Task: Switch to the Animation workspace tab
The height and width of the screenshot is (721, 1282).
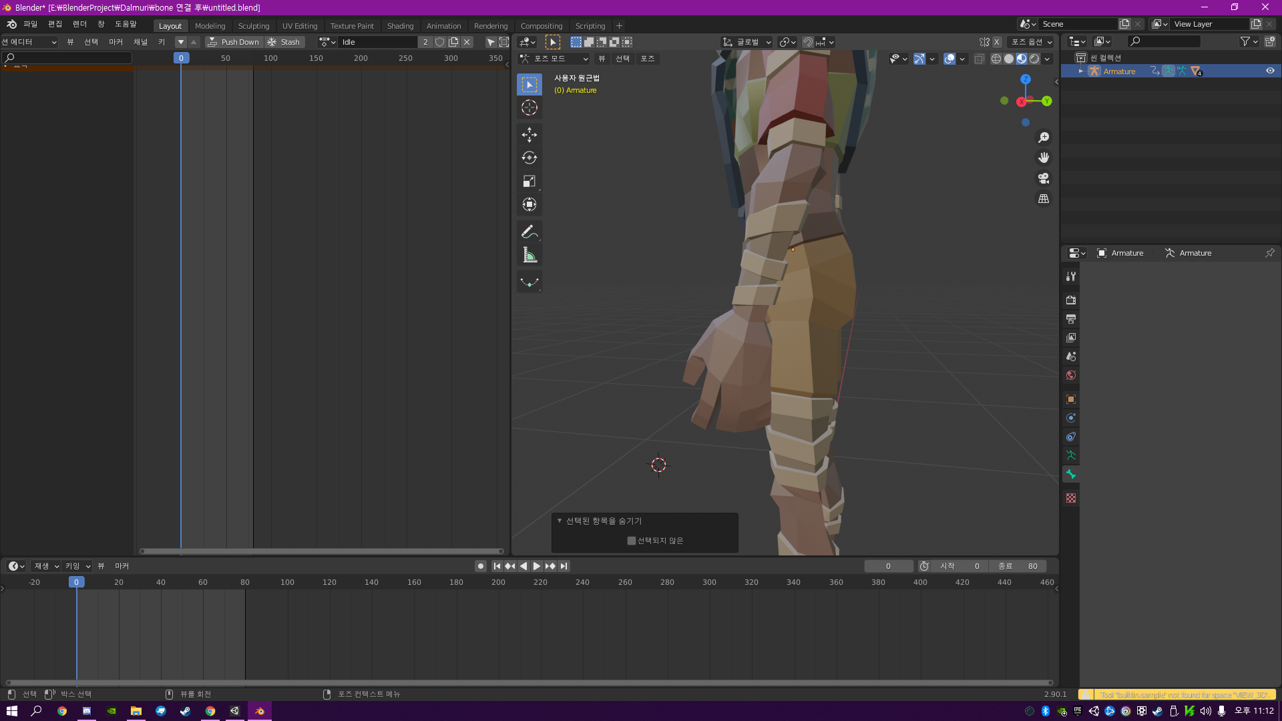Action: [443, 26]
